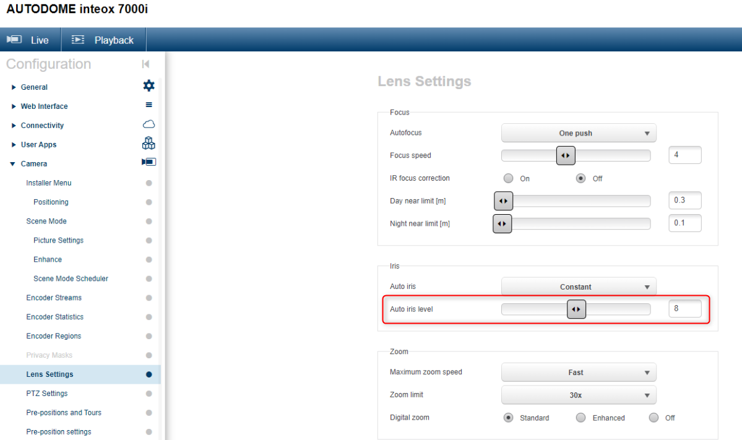742x440 pixels.
Task: Click the dot beside Pre-position settings
Action: coord(149,432)
